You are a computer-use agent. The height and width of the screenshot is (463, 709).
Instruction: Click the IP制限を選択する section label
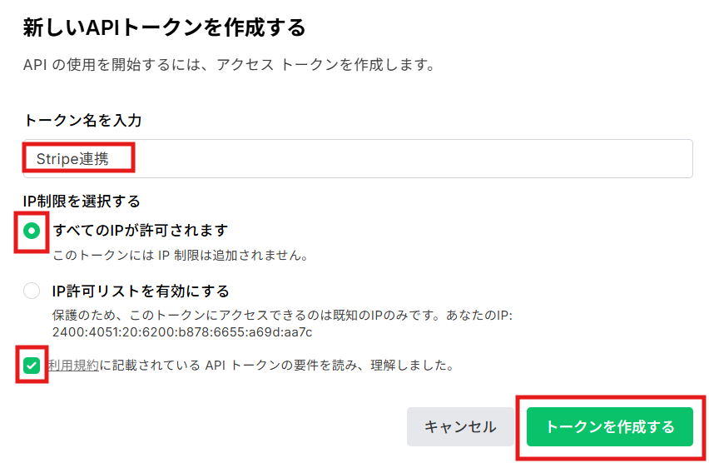[82, 202]
